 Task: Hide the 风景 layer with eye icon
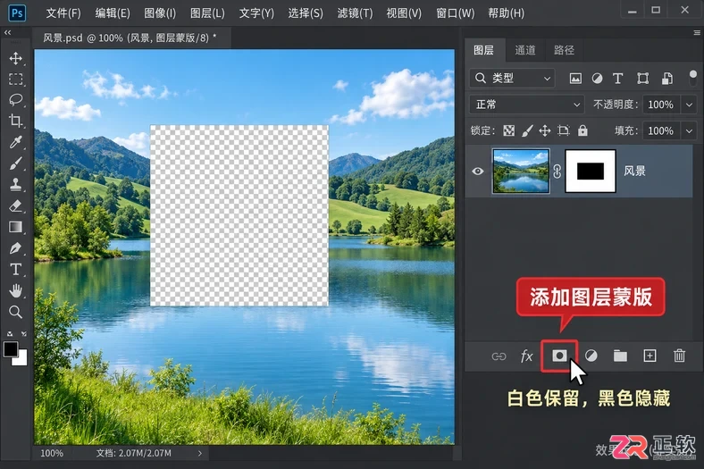click(478, 172)
